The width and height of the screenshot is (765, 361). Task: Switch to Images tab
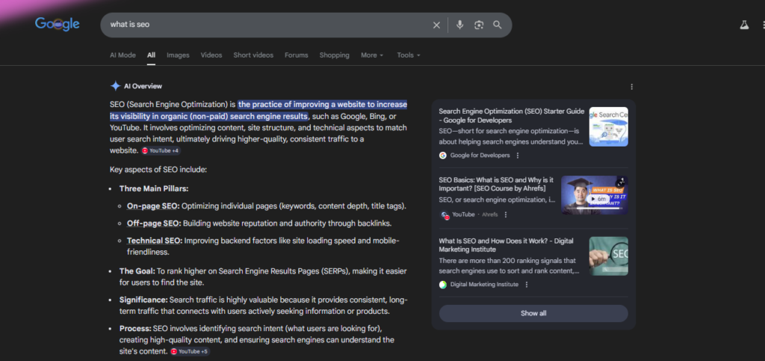tap(178, 55)
